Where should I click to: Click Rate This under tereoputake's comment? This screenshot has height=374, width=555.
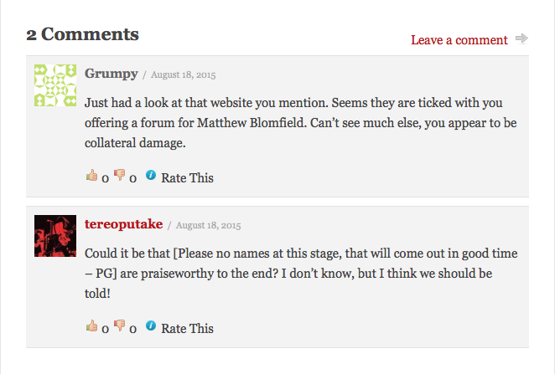point(187,328)
